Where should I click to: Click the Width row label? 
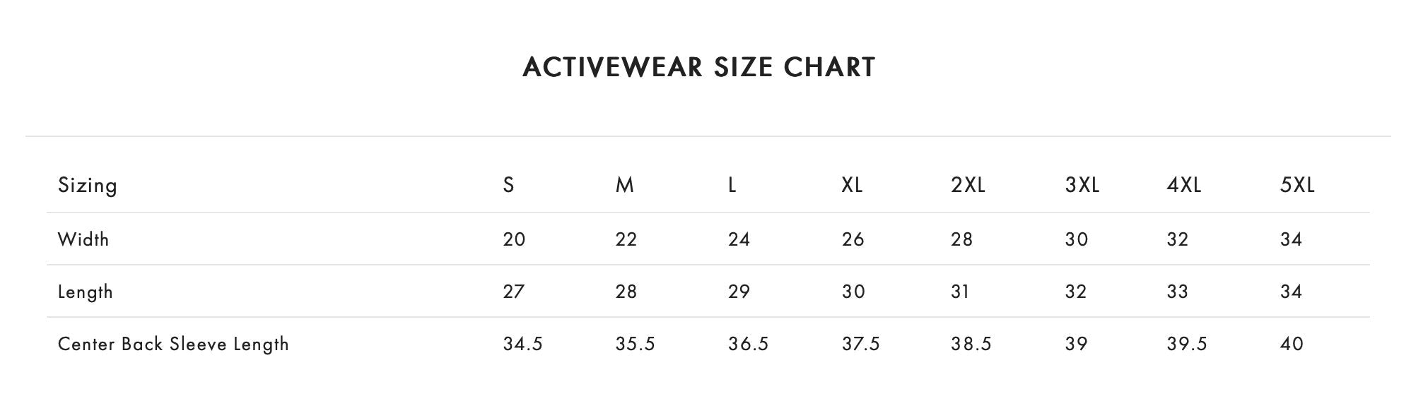83,239
